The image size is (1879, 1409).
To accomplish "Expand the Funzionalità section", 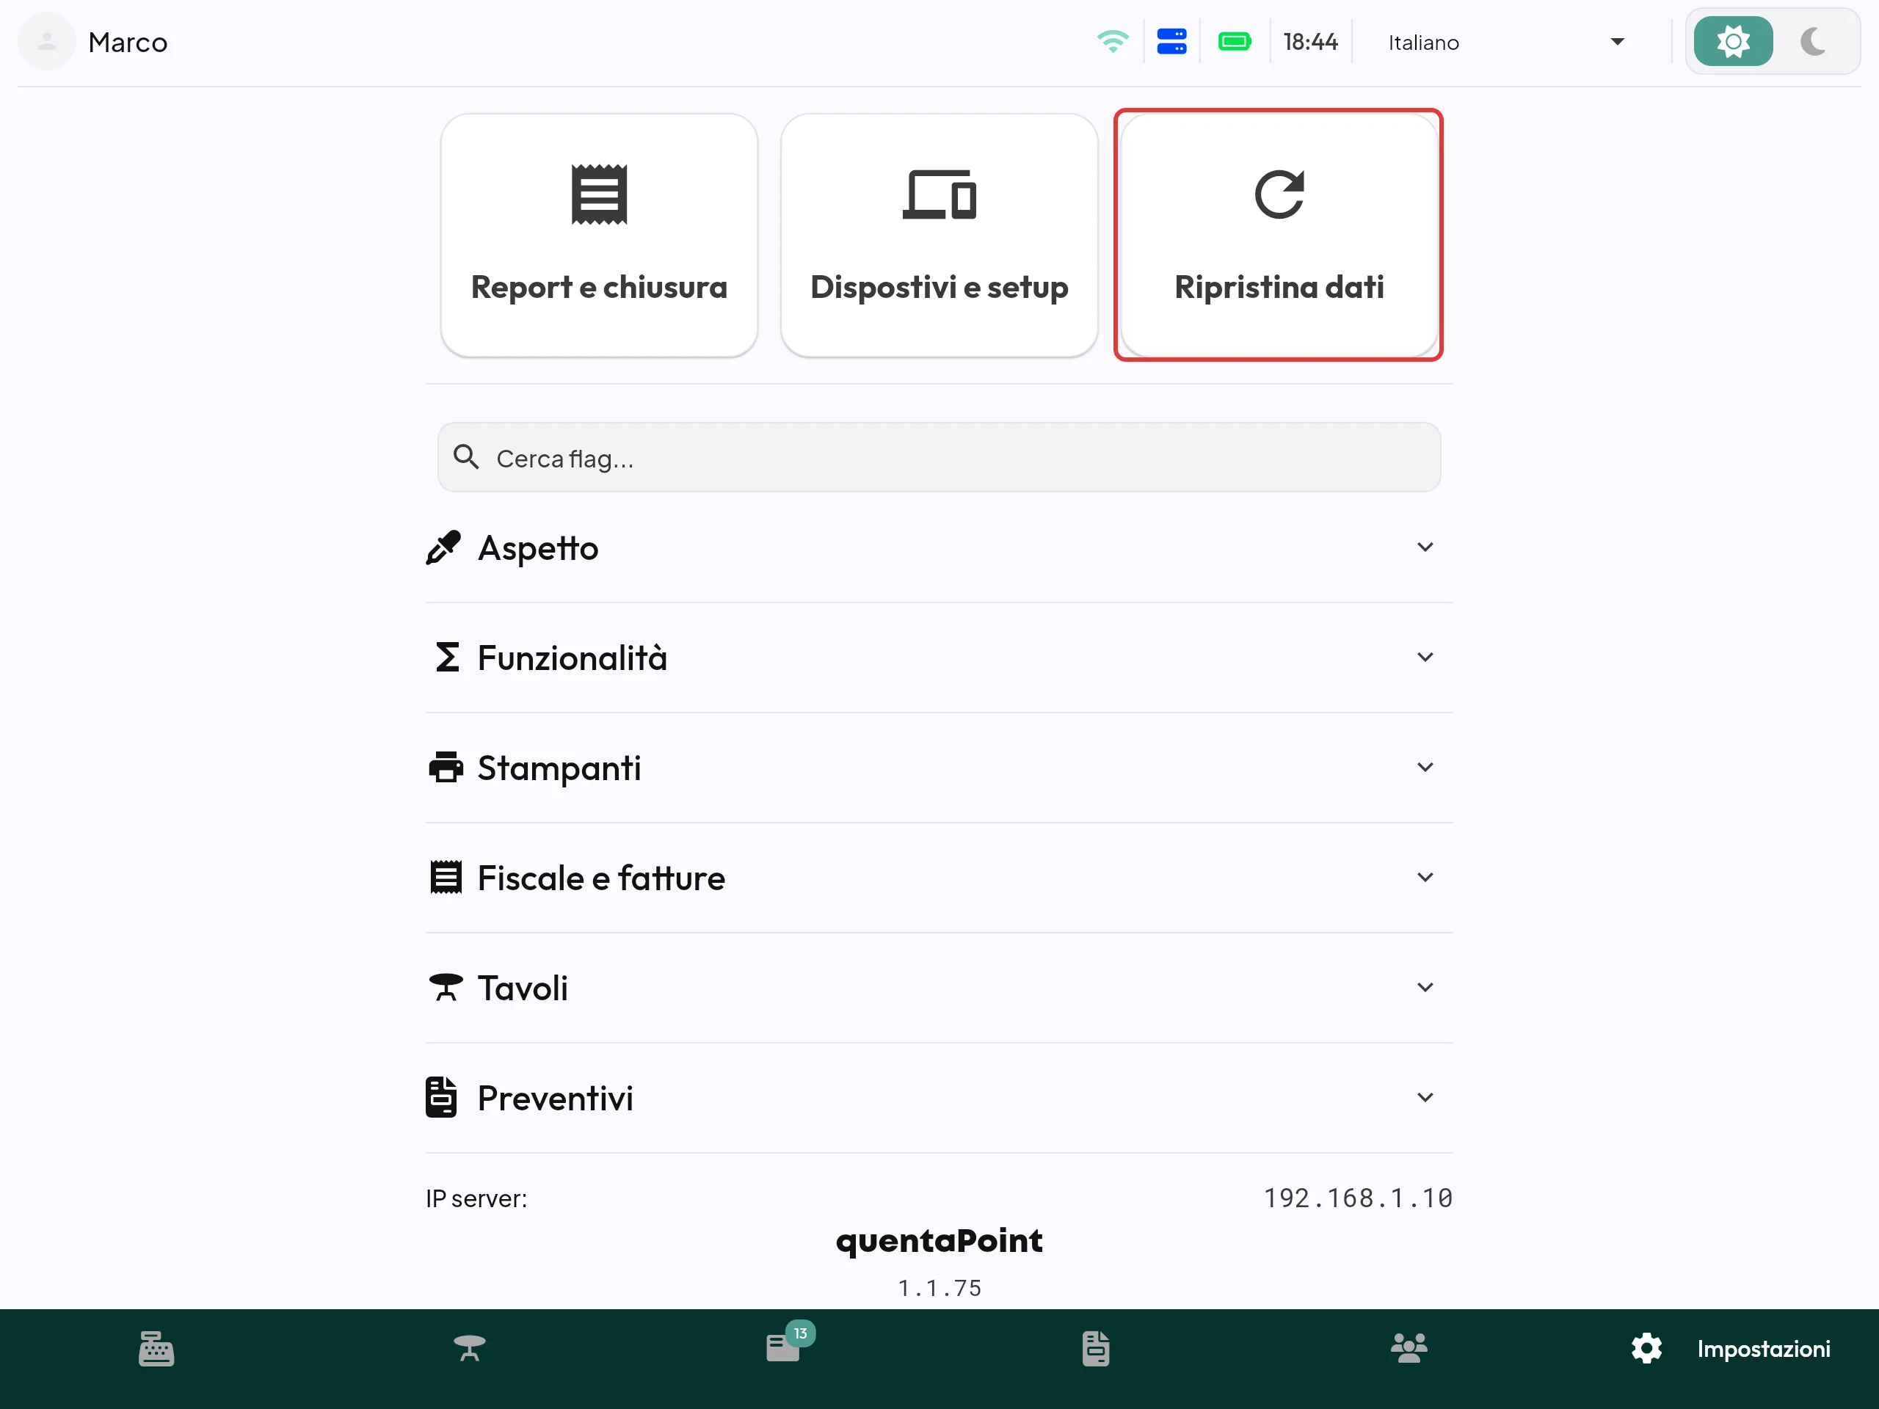I will (939, 658).
